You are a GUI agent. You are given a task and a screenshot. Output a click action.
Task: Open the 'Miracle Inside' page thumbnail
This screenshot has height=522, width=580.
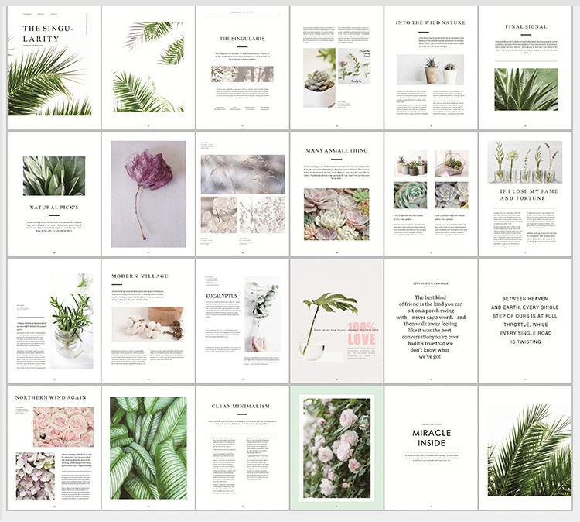431,448
